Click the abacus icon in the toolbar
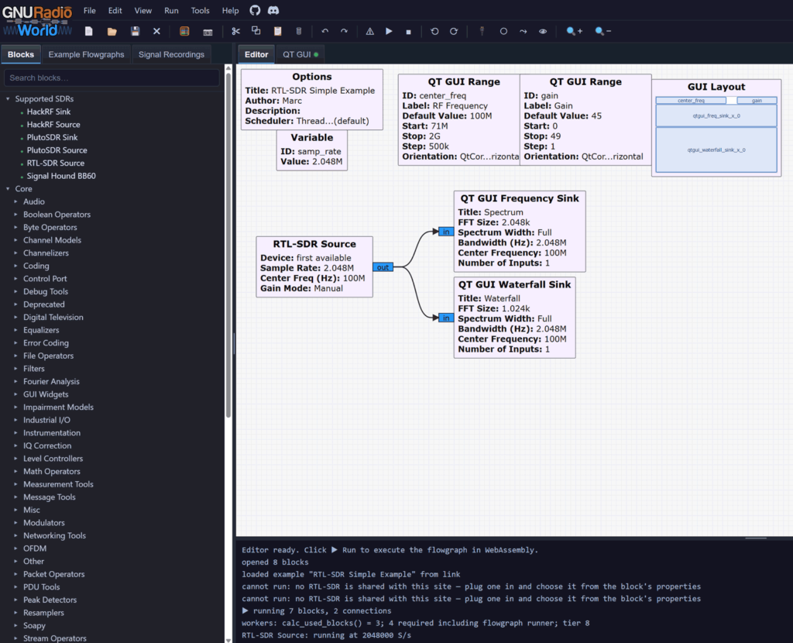 (184, 31)
